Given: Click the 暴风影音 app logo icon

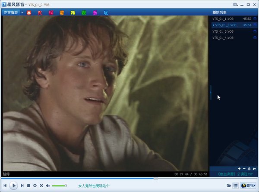Looking at the screenshot, I should [x=4, y=4].
